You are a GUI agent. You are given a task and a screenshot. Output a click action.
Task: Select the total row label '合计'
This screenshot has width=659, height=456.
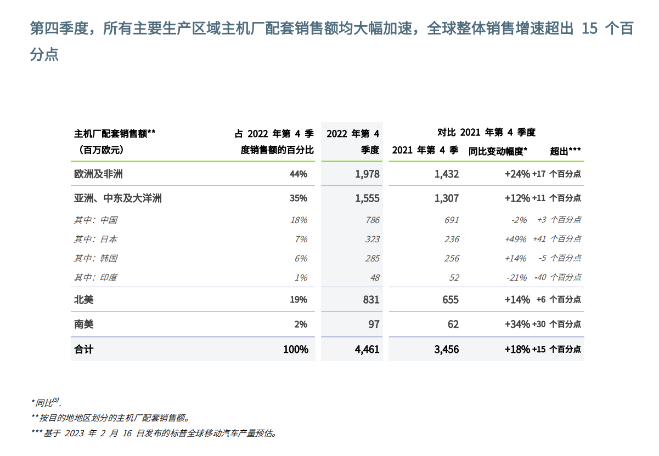[x=83, y=349]
